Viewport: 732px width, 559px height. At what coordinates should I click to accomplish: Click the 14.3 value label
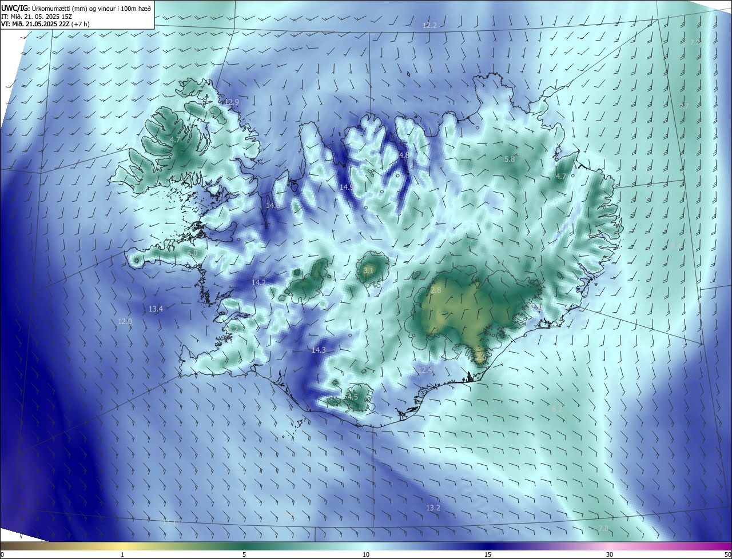point(319,350)
